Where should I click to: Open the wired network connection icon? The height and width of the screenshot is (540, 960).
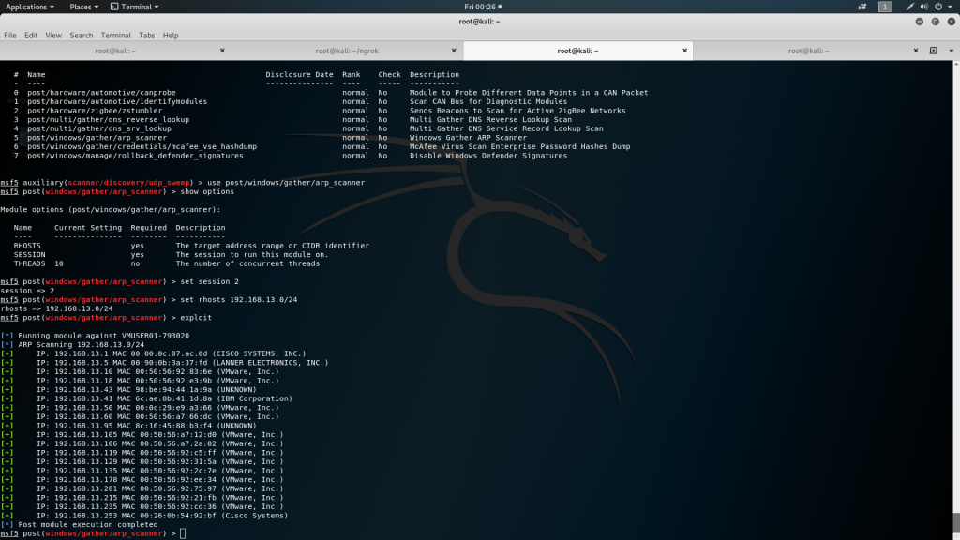tap(909, 7)
